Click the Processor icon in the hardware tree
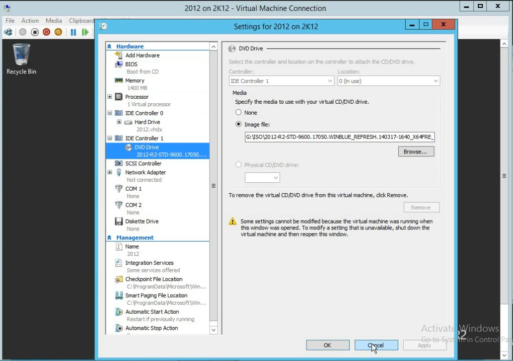This screenshot has width=513, height=361. click(x=119, y=97)
